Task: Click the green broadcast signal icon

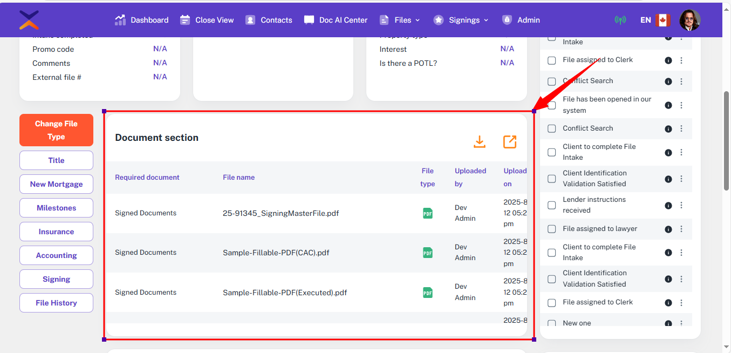Action: click(x=620, y=20)
